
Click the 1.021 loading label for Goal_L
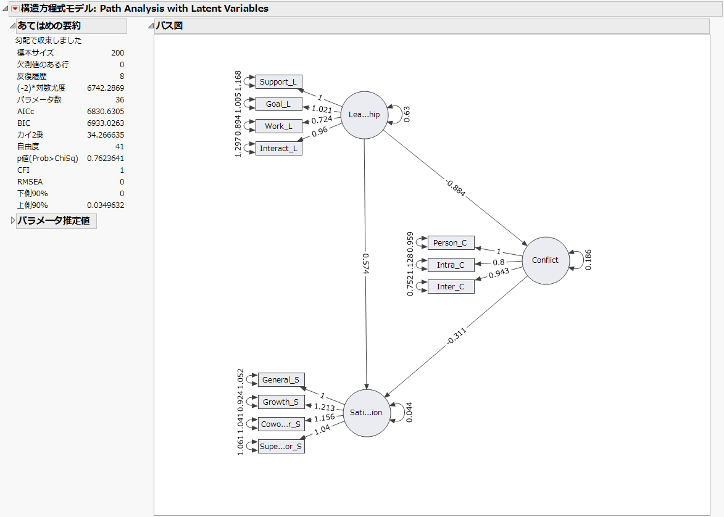click(322, 109)
